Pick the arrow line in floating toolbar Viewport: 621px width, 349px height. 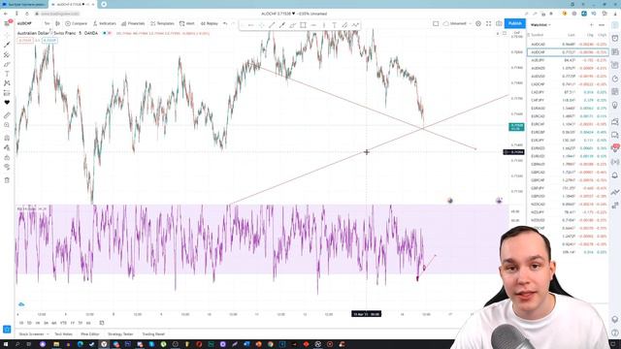(282, 25)
